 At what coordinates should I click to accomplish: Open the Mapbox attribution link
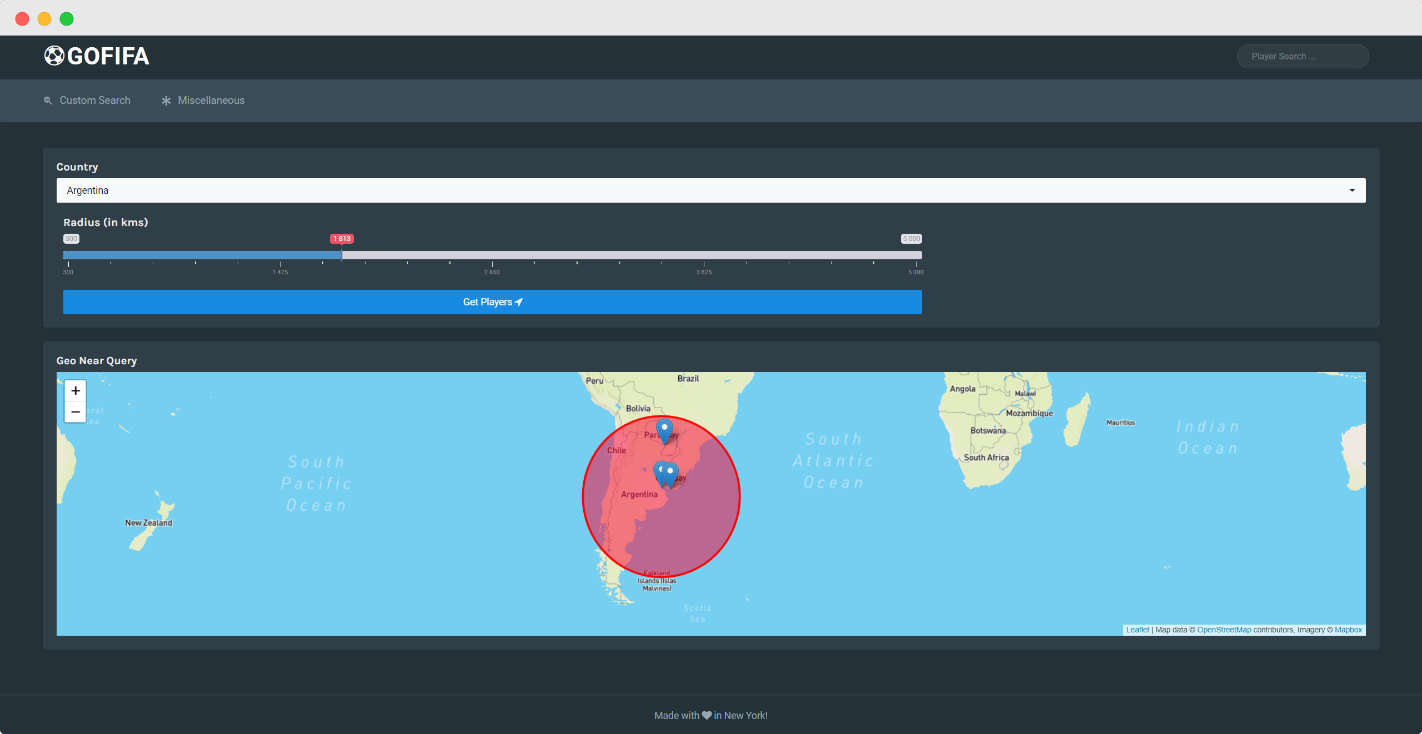click(x=1348, y=630)
